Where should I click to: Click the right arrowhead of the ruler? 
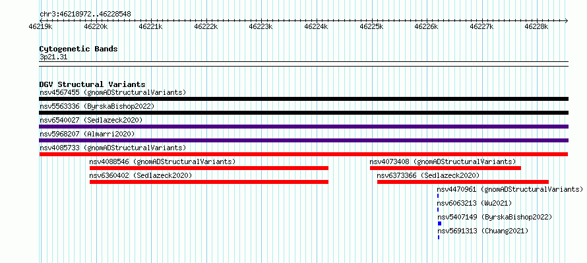[567, 20]
